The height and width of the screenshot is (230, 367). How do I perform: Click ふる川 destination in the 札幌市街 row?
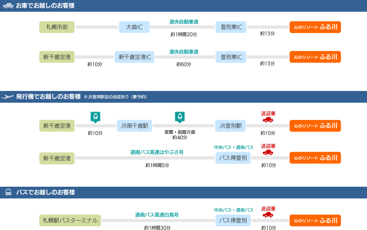pos(315,27)
